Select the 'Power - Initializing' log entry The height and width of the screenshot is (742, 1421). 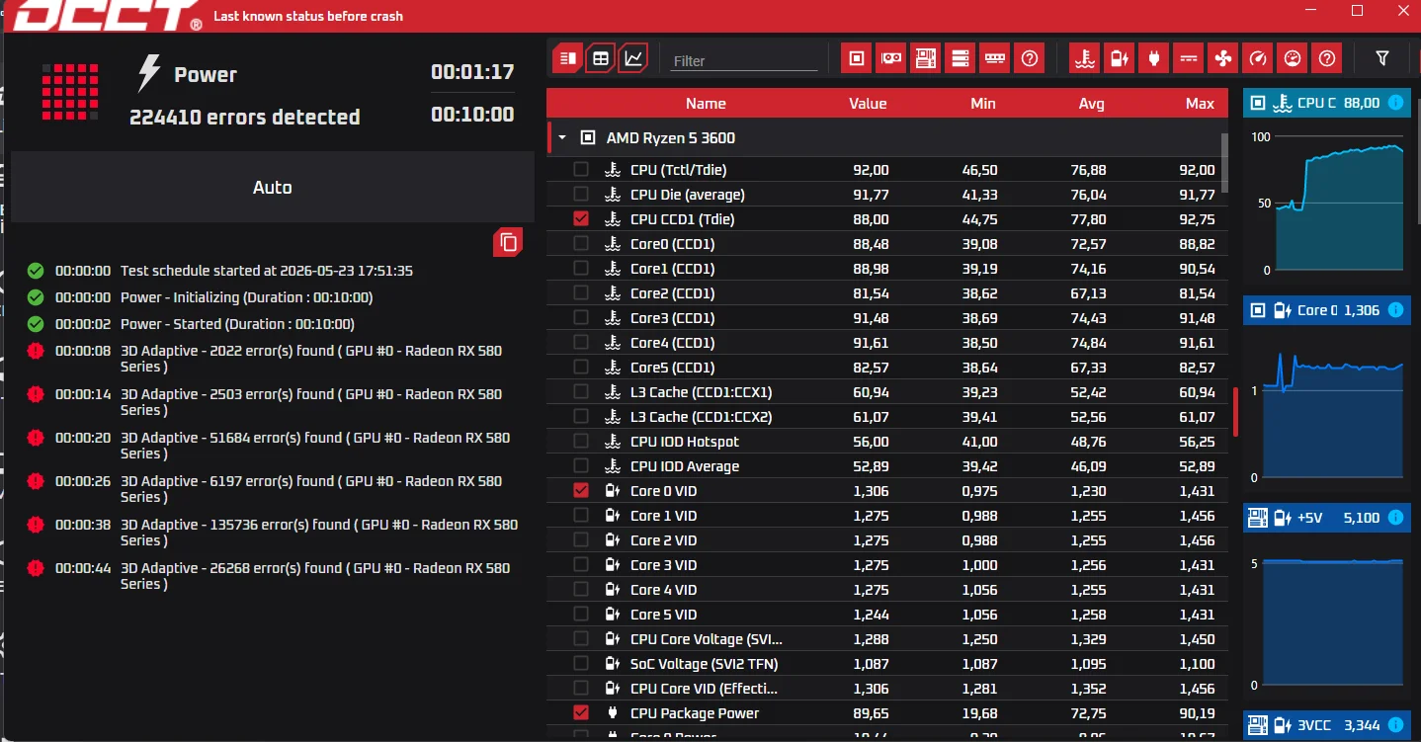(247, 297)
